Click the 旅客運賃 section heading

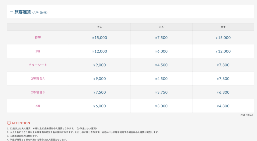click(23, 12)
